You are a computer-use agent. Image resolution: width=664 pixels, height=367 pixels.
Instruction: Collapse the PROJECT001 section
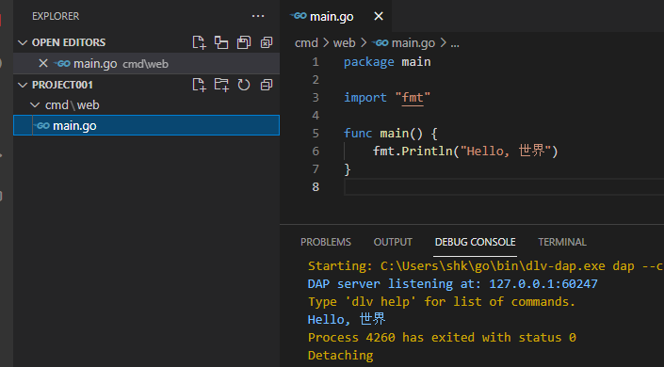(23, 85)
